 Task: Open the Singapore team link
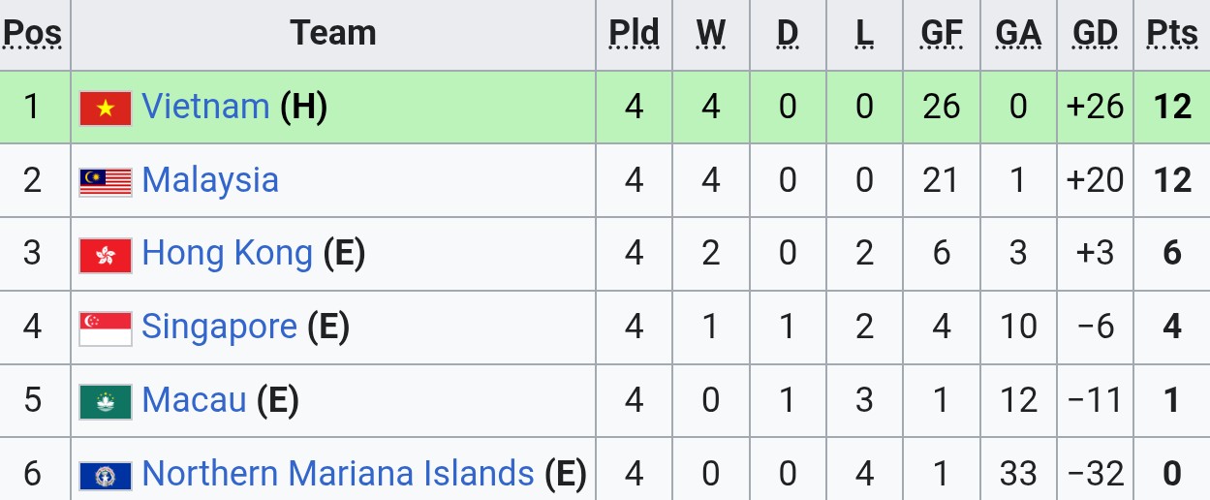point(219,327)
